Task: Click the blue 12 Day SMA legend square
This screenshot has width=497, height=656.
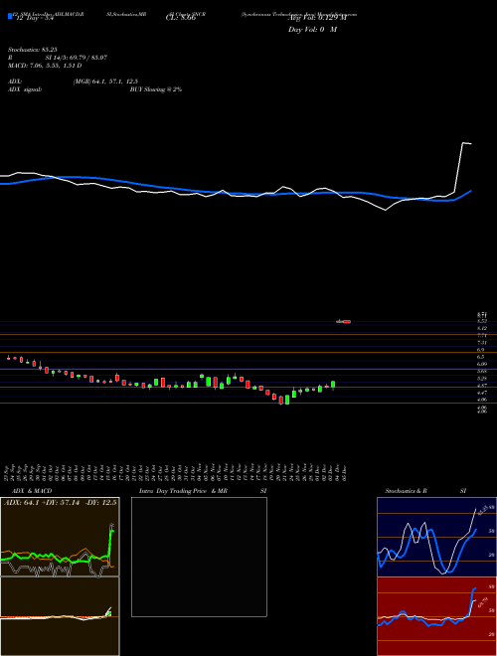Action: click(11, 16)
